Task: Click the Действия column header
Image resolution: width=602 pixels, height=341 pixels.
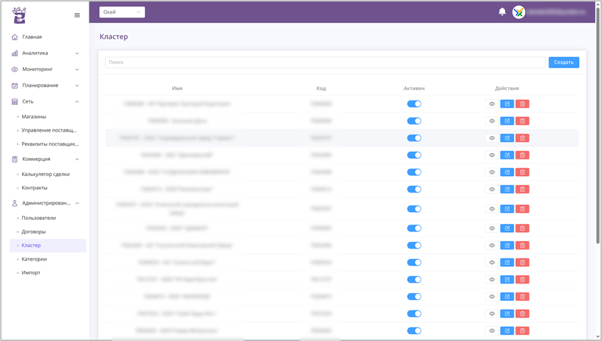Action: pyautogui.click(x=507, y=88)
